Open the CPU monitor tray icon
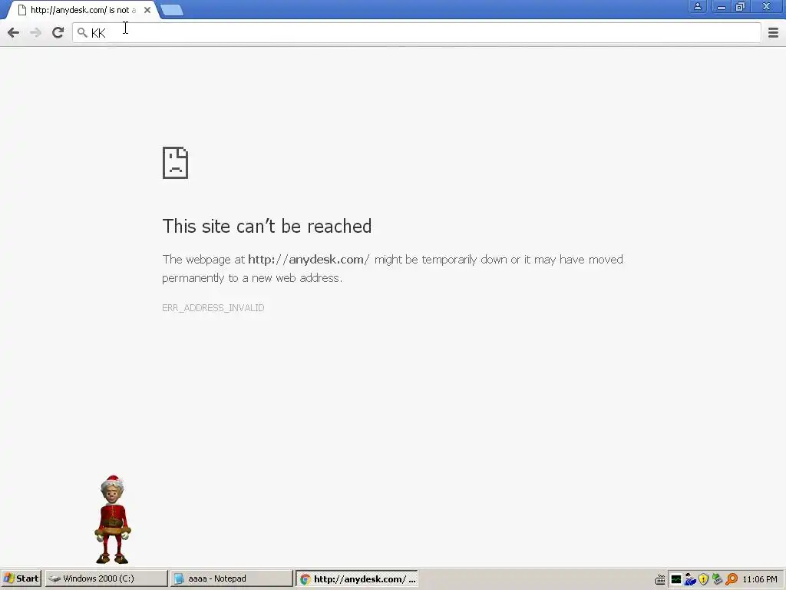This screenshot has height=590, width=786. [x=676, y=579]
